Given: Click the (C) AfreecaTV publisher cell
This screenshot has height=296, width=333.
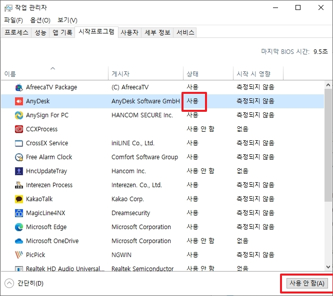Looking at the screenshot, I should tap(130, 87).
